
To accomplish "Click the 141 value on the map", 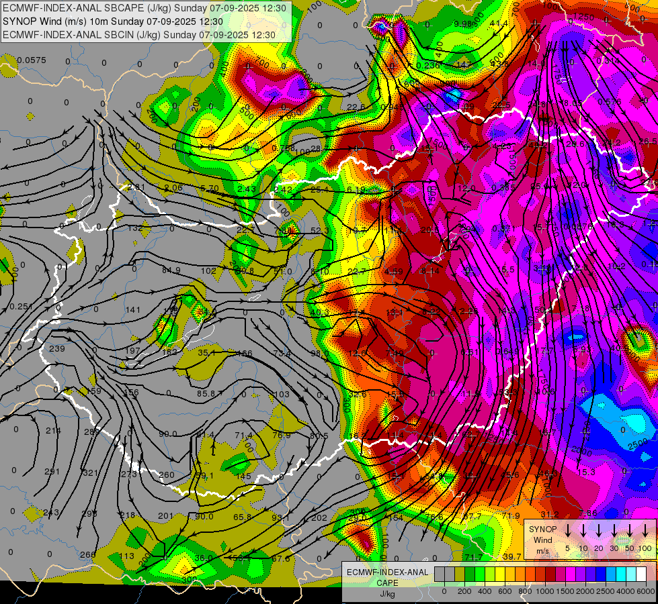I will (x=132, y=310).
